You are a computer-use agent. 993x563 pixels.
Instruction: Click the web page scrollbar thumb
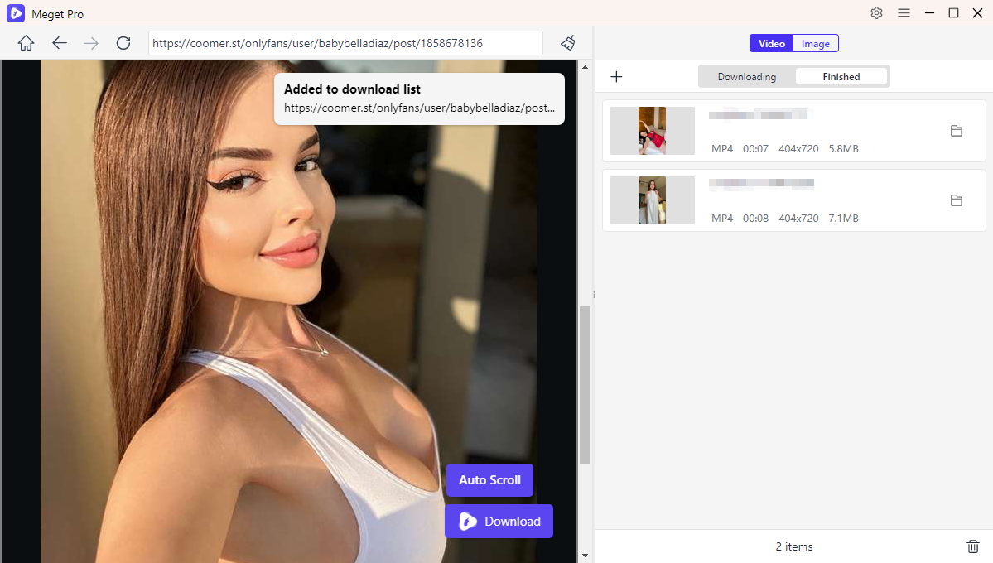[585, 384]
